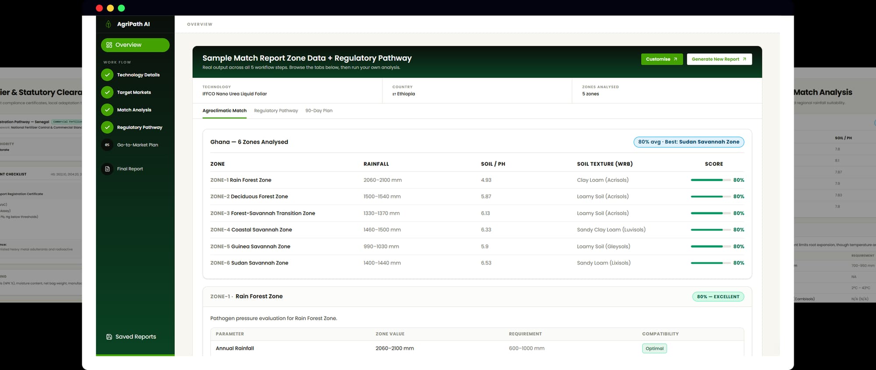Viewport: 876px width, 370px height.
Task: Select the ZONE-5 Guinea Savannah Zone row
Action: (477, 247)
